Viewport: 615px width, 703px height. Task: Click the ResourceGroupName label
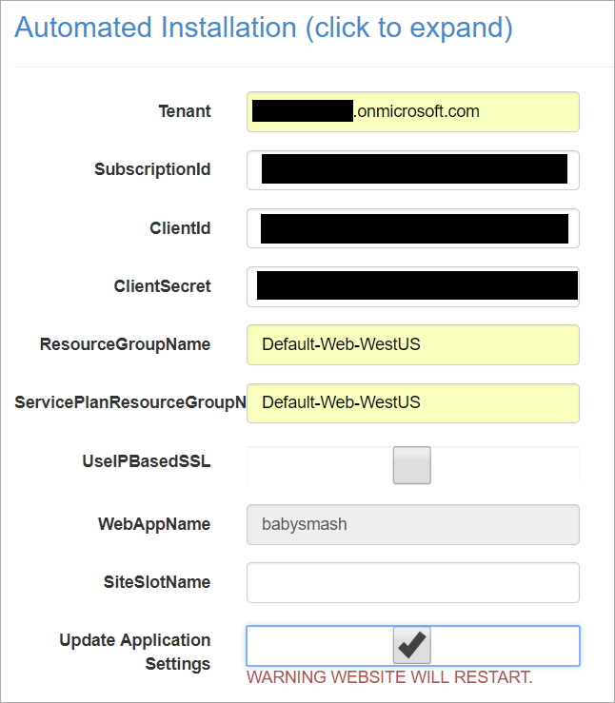coord(125,344)
